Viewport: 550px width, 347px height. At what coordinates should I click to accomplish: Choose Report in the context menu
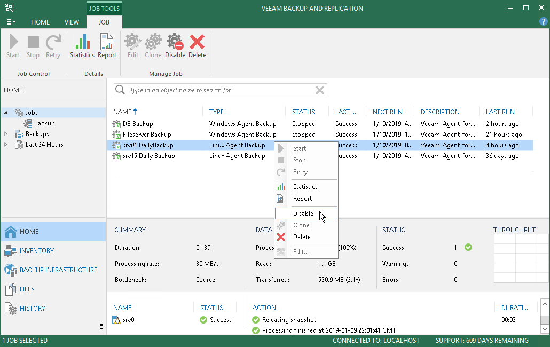[306, 199]
